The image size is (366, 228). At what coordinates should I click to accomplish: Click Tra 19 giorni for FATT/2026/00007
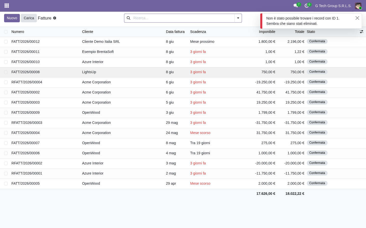(x=200, y=143)
